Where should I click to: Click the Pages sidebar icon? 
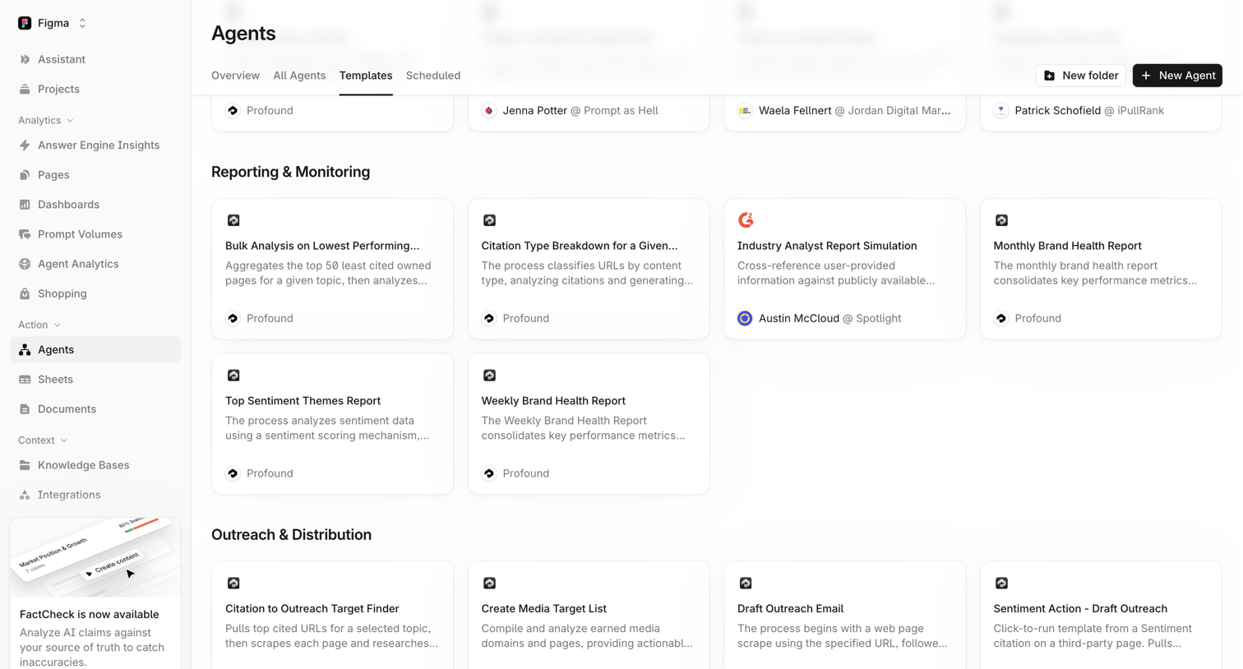(x=25, y=175)
